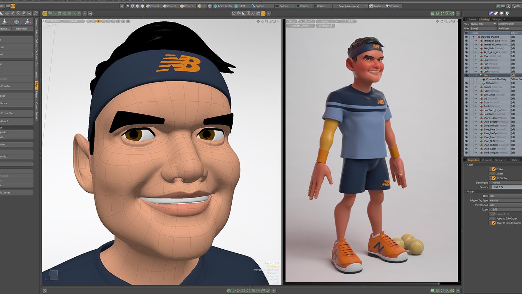Switch to the Groups tab
The image size is (522, 294).
pyautogui.click(x=496, y=19)
